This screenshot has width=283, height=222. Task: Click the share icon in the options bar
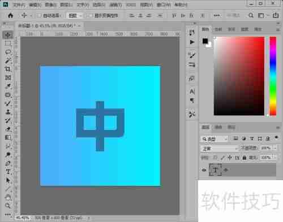tap(276, 15)
